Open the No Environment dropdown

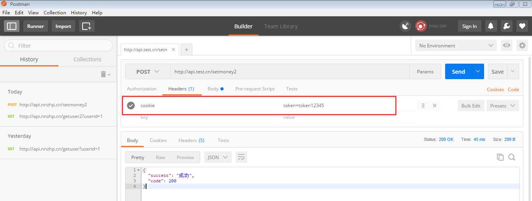(456, 45)
